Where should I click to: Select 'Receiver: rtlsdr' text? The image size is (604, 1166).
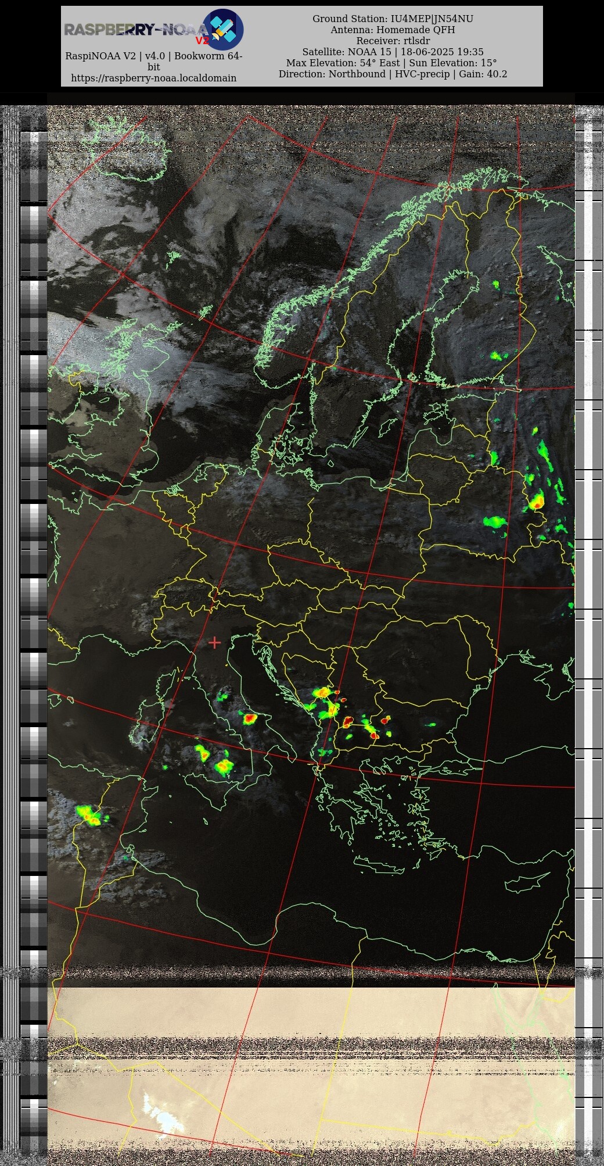click(x=393, y=41)
